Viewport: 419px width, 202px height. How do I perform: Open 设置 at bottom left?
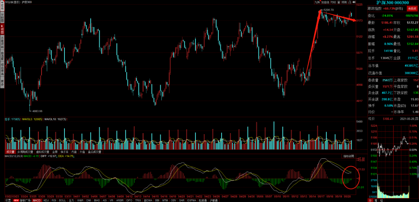[8, 200]
